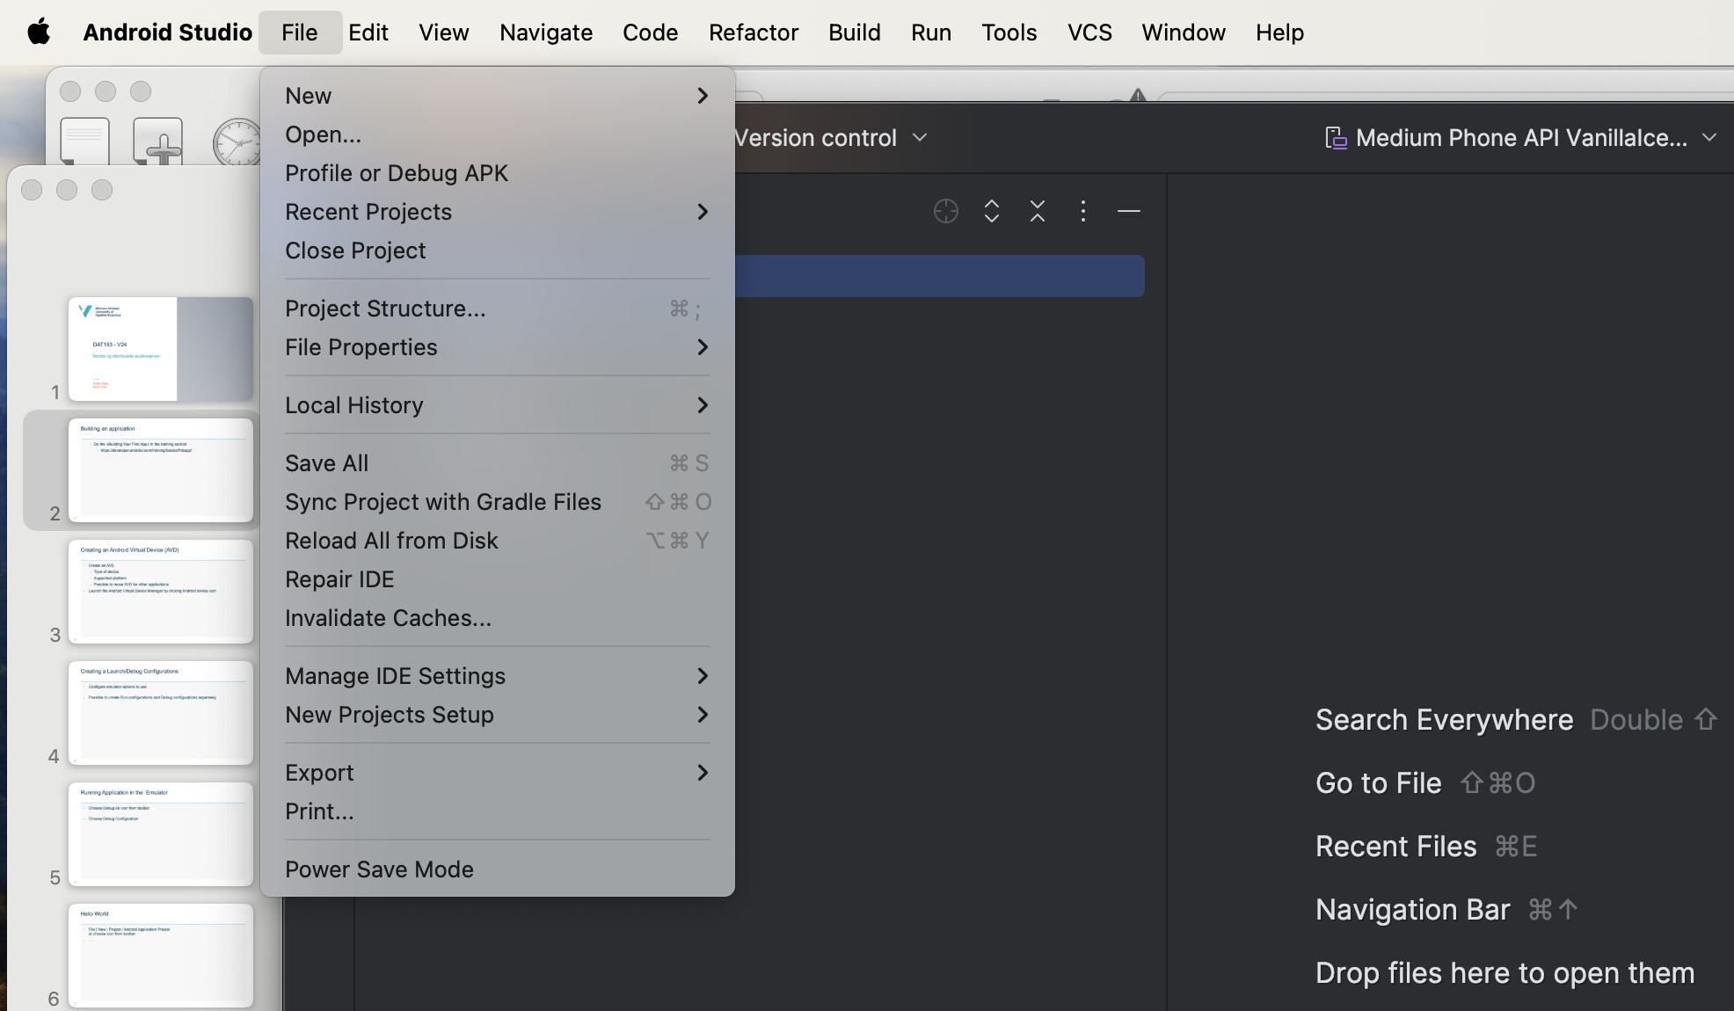This screenshot has height=1011, width=1734.
Task: Select slide 1 title thumbnail
Action: pyautogui.click(x=161, y=349)
